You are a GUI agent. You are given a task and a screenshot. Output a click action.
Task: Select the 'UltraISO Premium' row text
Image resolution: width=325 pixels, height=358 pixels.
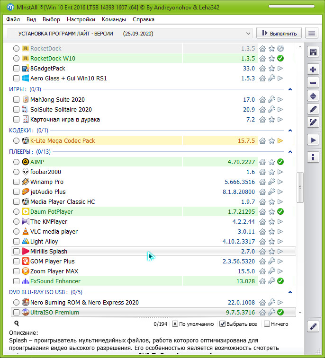point(54,312)
